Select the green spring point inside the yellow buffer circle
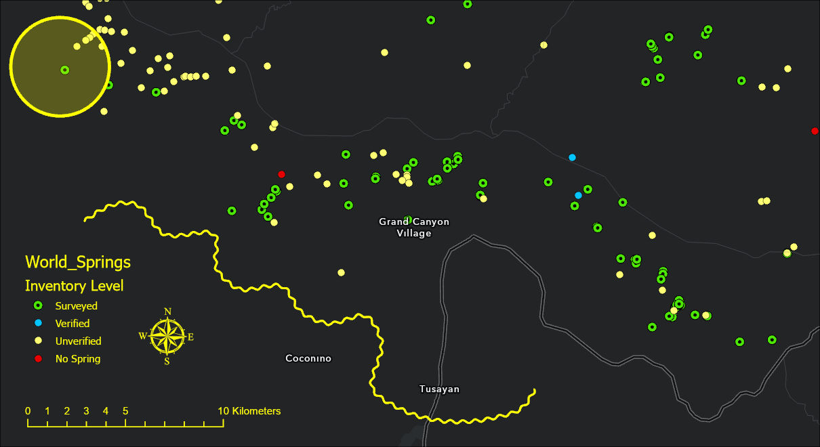This screenshot has width=820, height=447. 64,70
